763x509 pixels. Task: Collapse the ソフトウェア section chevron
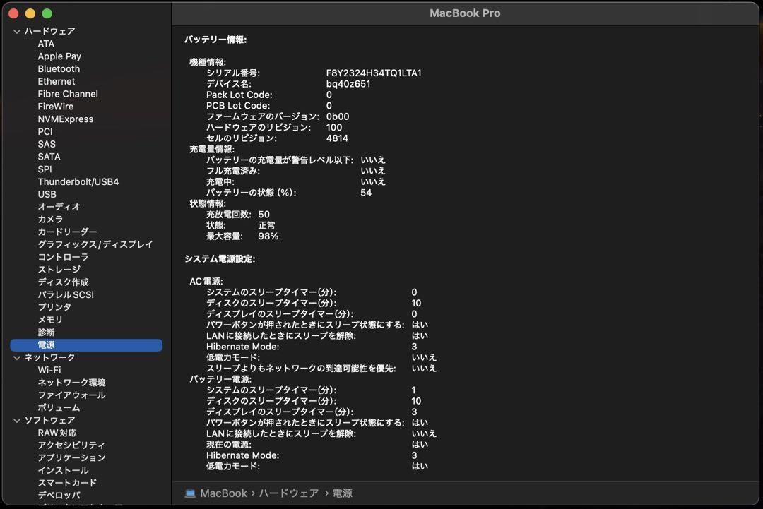point(17,421)
